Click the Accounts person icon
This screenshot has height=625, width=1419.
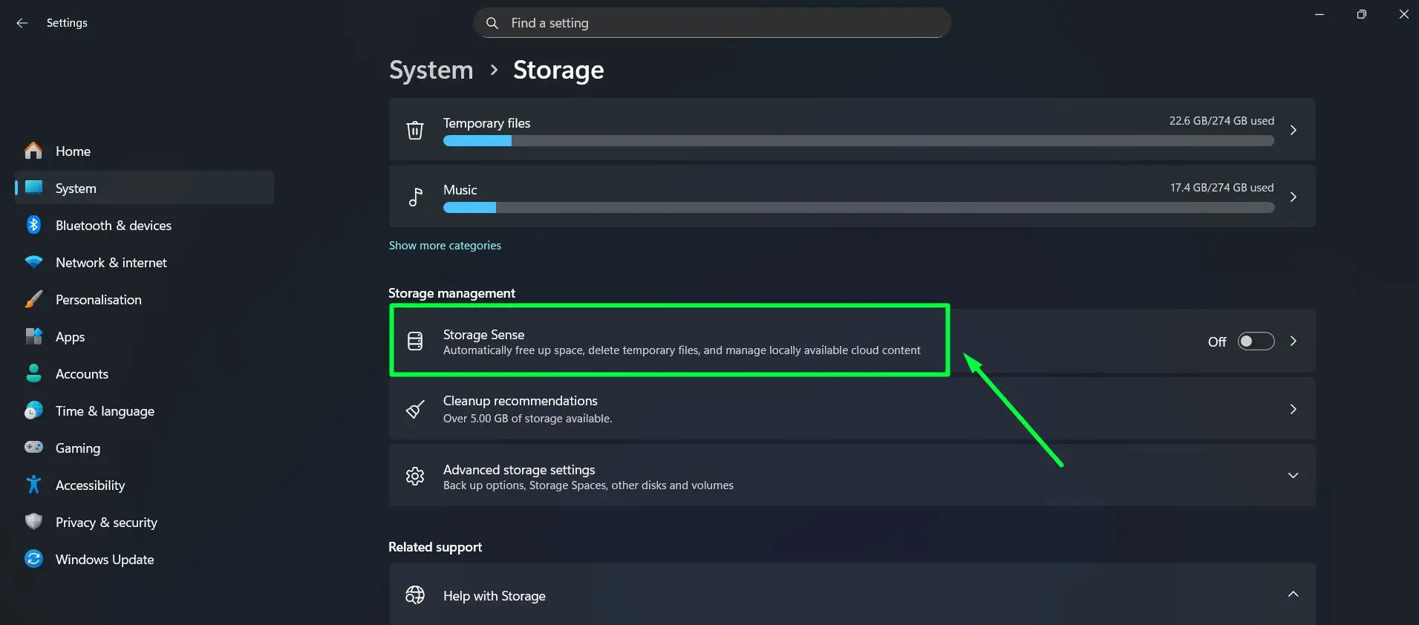click(33, 373)
